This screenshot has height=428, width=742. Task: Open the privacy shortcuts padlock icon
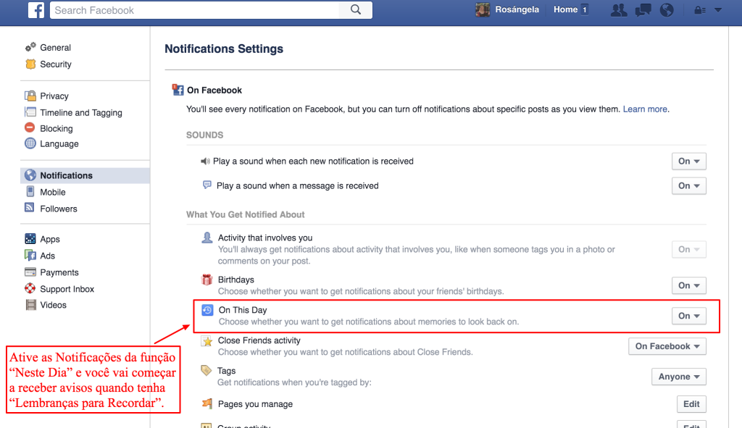click(699, 9)
